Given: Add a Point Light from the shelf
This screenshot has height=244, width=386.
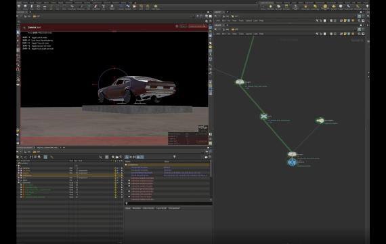Looking at the screenshot, I should 271,7.
